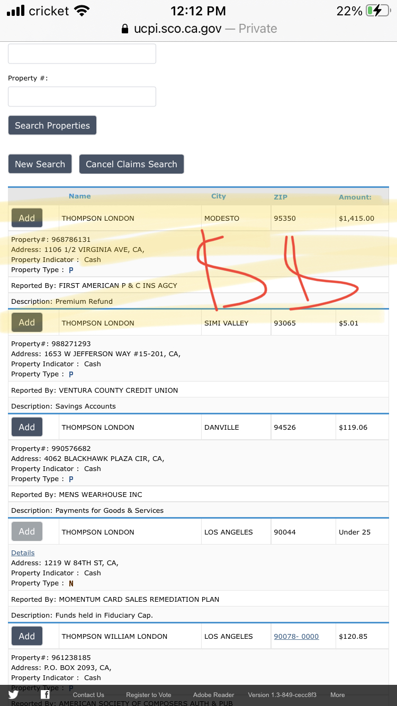This screenshot has width=397, height=706.
Task: Focus the input field above Property #
Action: click(82, 53)
